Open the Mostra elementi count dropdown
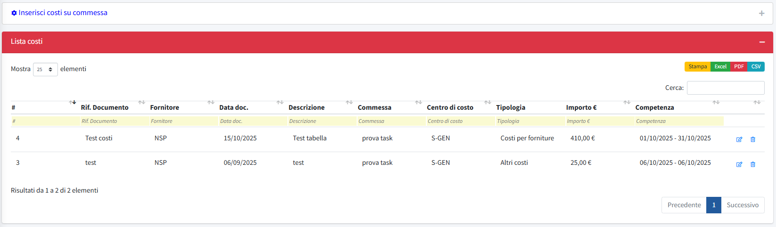This screenshot has width=776, height=227. (45, 69)
